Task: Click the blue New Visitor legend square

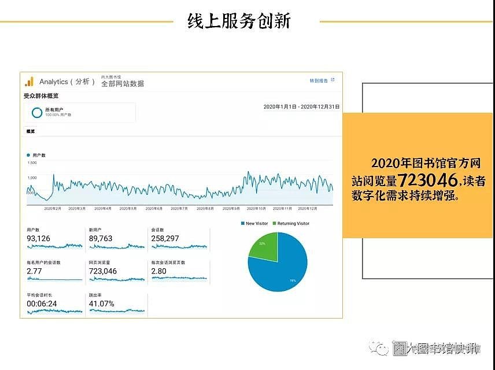Action: [x=243, y=223]
